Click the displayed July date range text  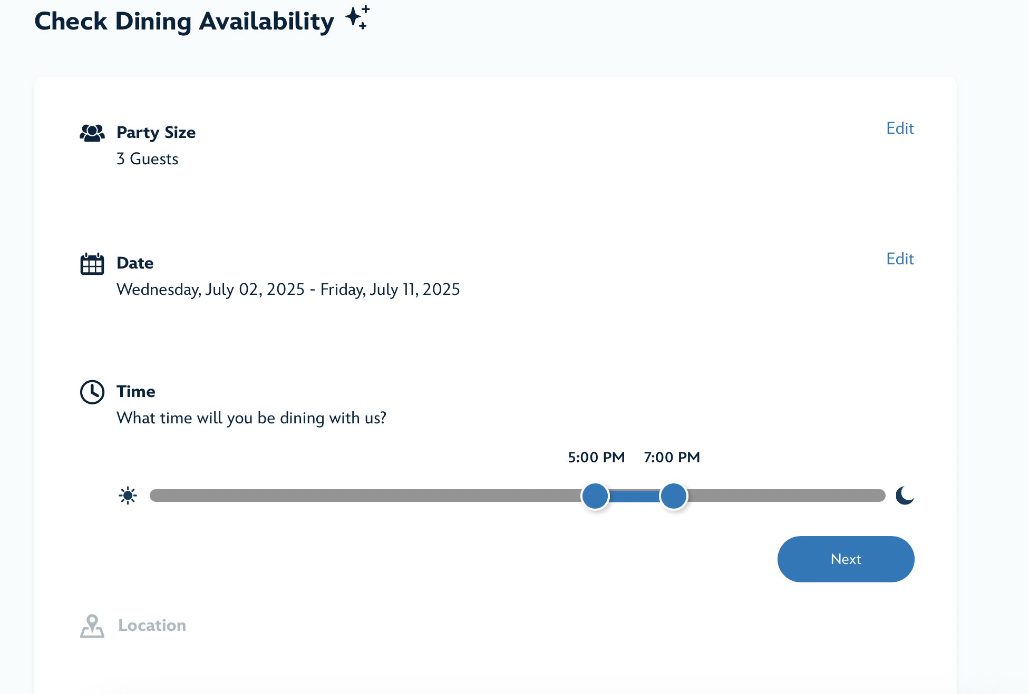(x=288, y=289)
